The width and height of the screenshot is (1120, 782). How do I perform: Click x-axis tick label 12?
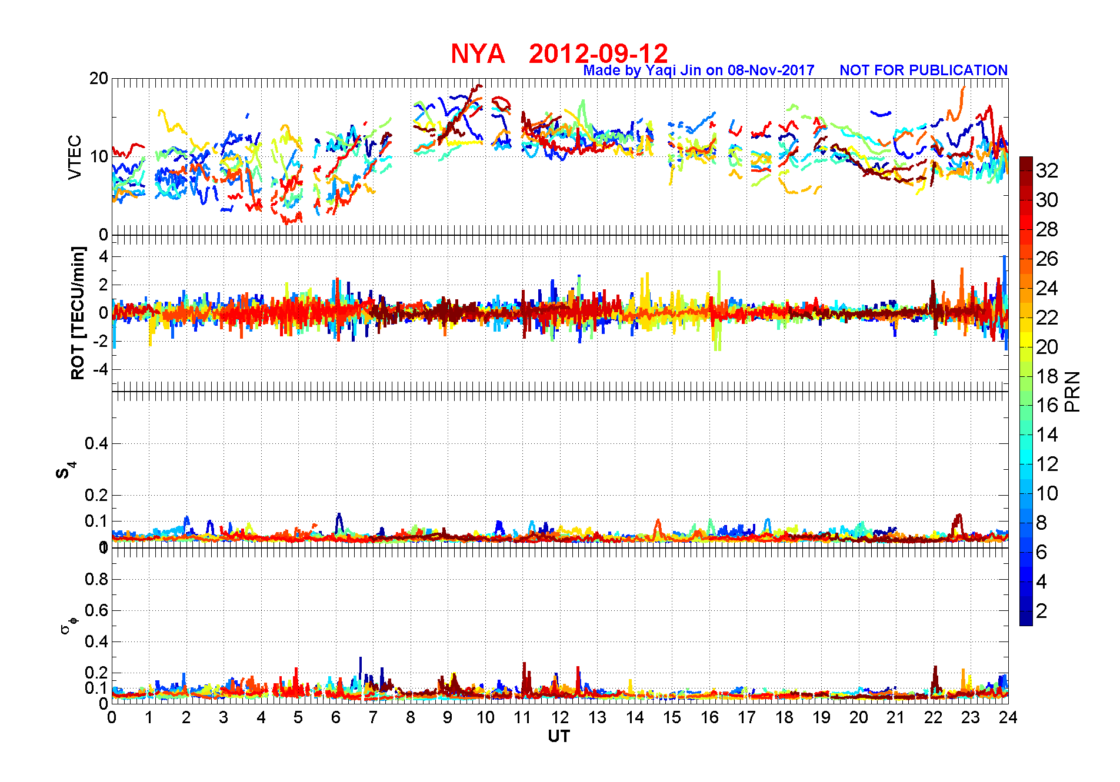(x=559, y=717)
